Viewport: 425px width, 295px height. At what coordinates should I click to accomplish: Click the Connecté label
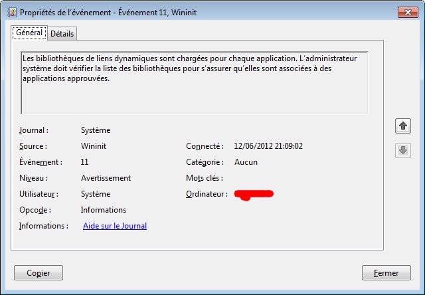click(x=205, y=146)
